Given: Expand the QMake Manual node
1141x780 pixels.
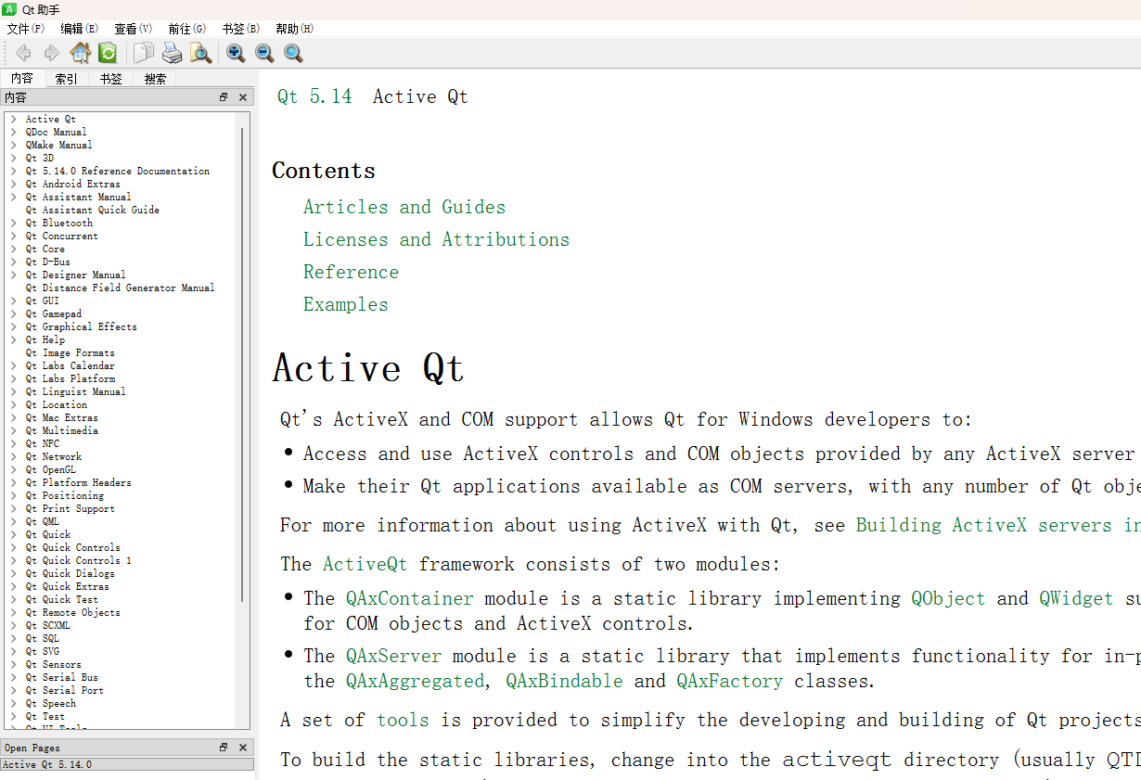Looking at the screenshot, I should [14, 145].
